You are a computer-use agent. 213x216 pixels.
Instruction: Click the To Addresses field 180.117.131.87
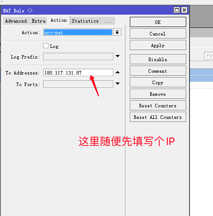(x=78, y=73)
